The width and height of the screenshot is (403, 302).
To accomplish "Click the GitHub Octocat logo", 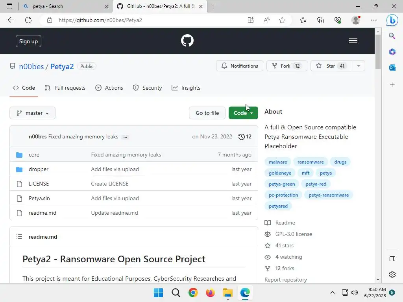I will tap(187, 41).
